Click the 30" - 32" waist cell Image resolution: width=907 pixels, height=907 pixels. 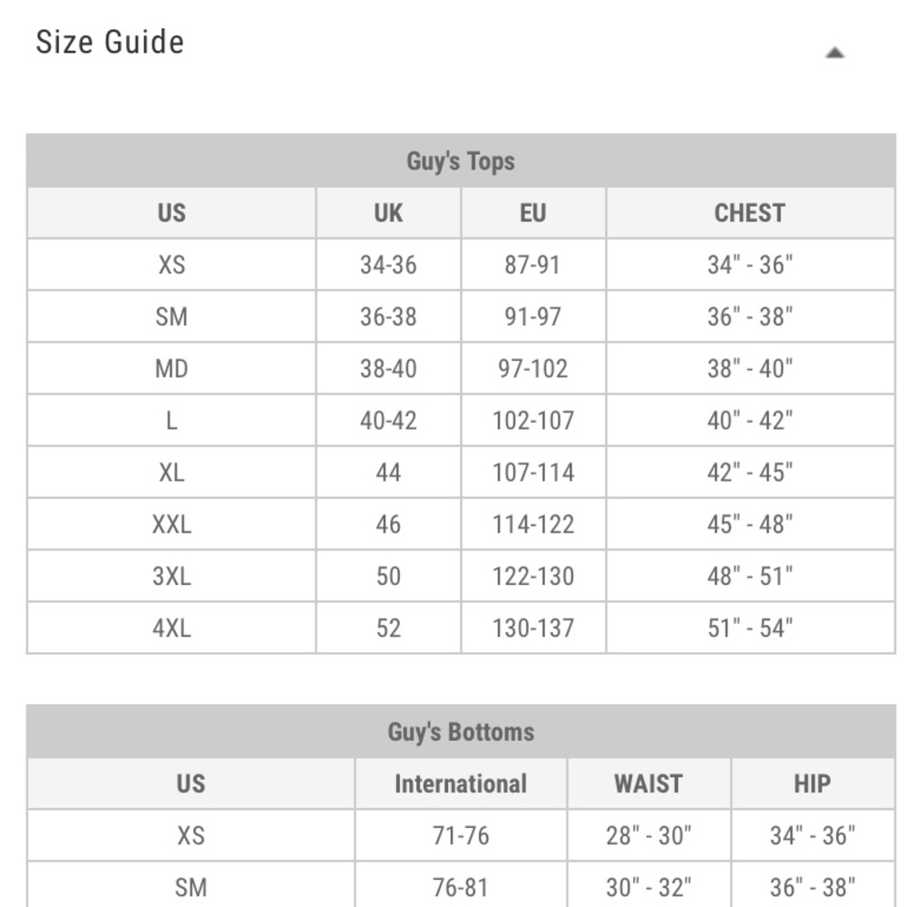pyautogui.click(x=649, y=885)
